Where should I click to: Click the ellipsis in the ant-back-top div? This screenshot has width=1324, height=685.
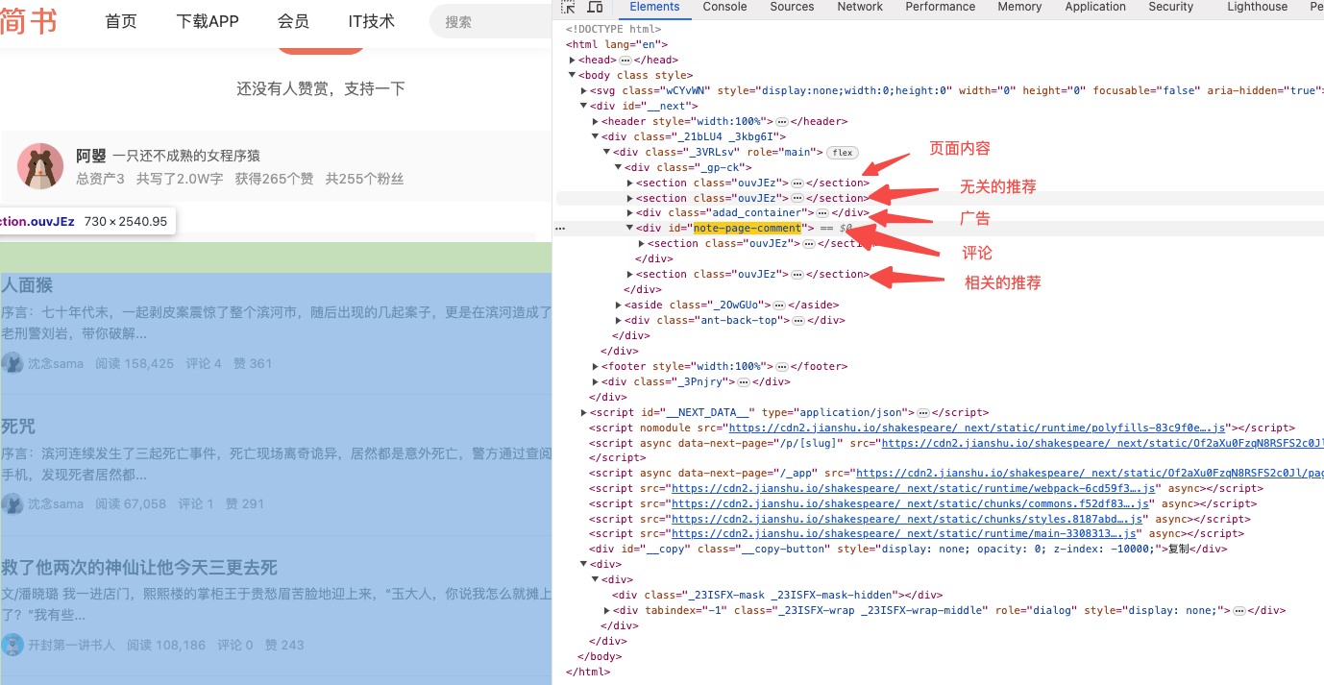coord(797,320)
